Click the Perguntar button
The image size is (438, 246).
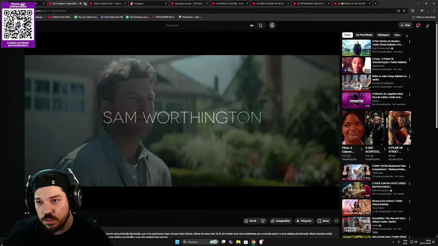(x=304, y=221)
